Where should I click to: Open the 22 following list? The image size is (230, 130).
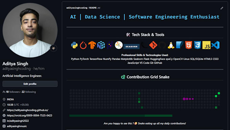[29, 92]
